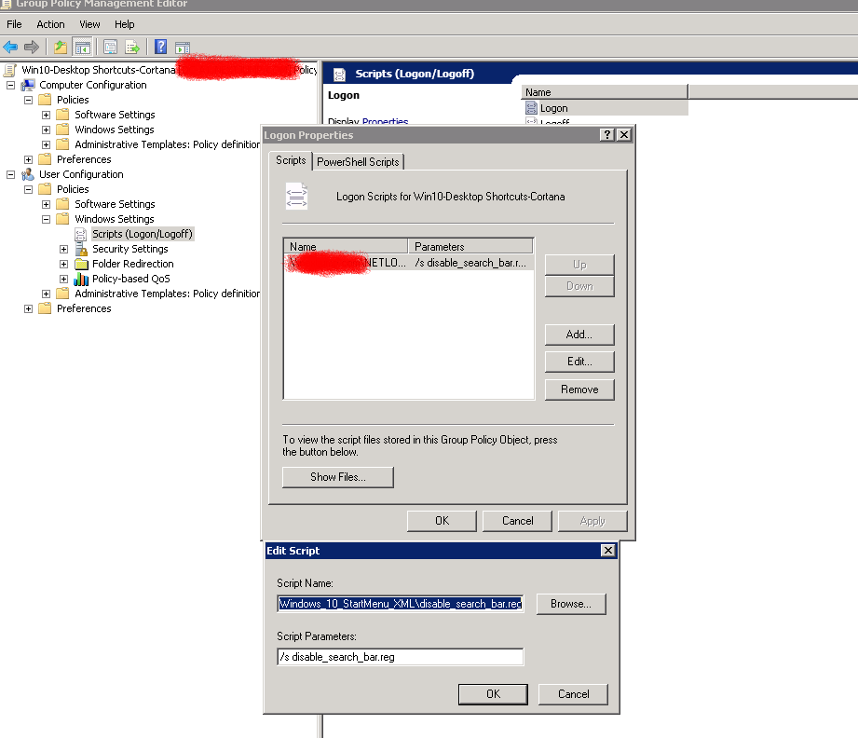Click the Browse... button in Edit Script

click(x=570, y=604)
